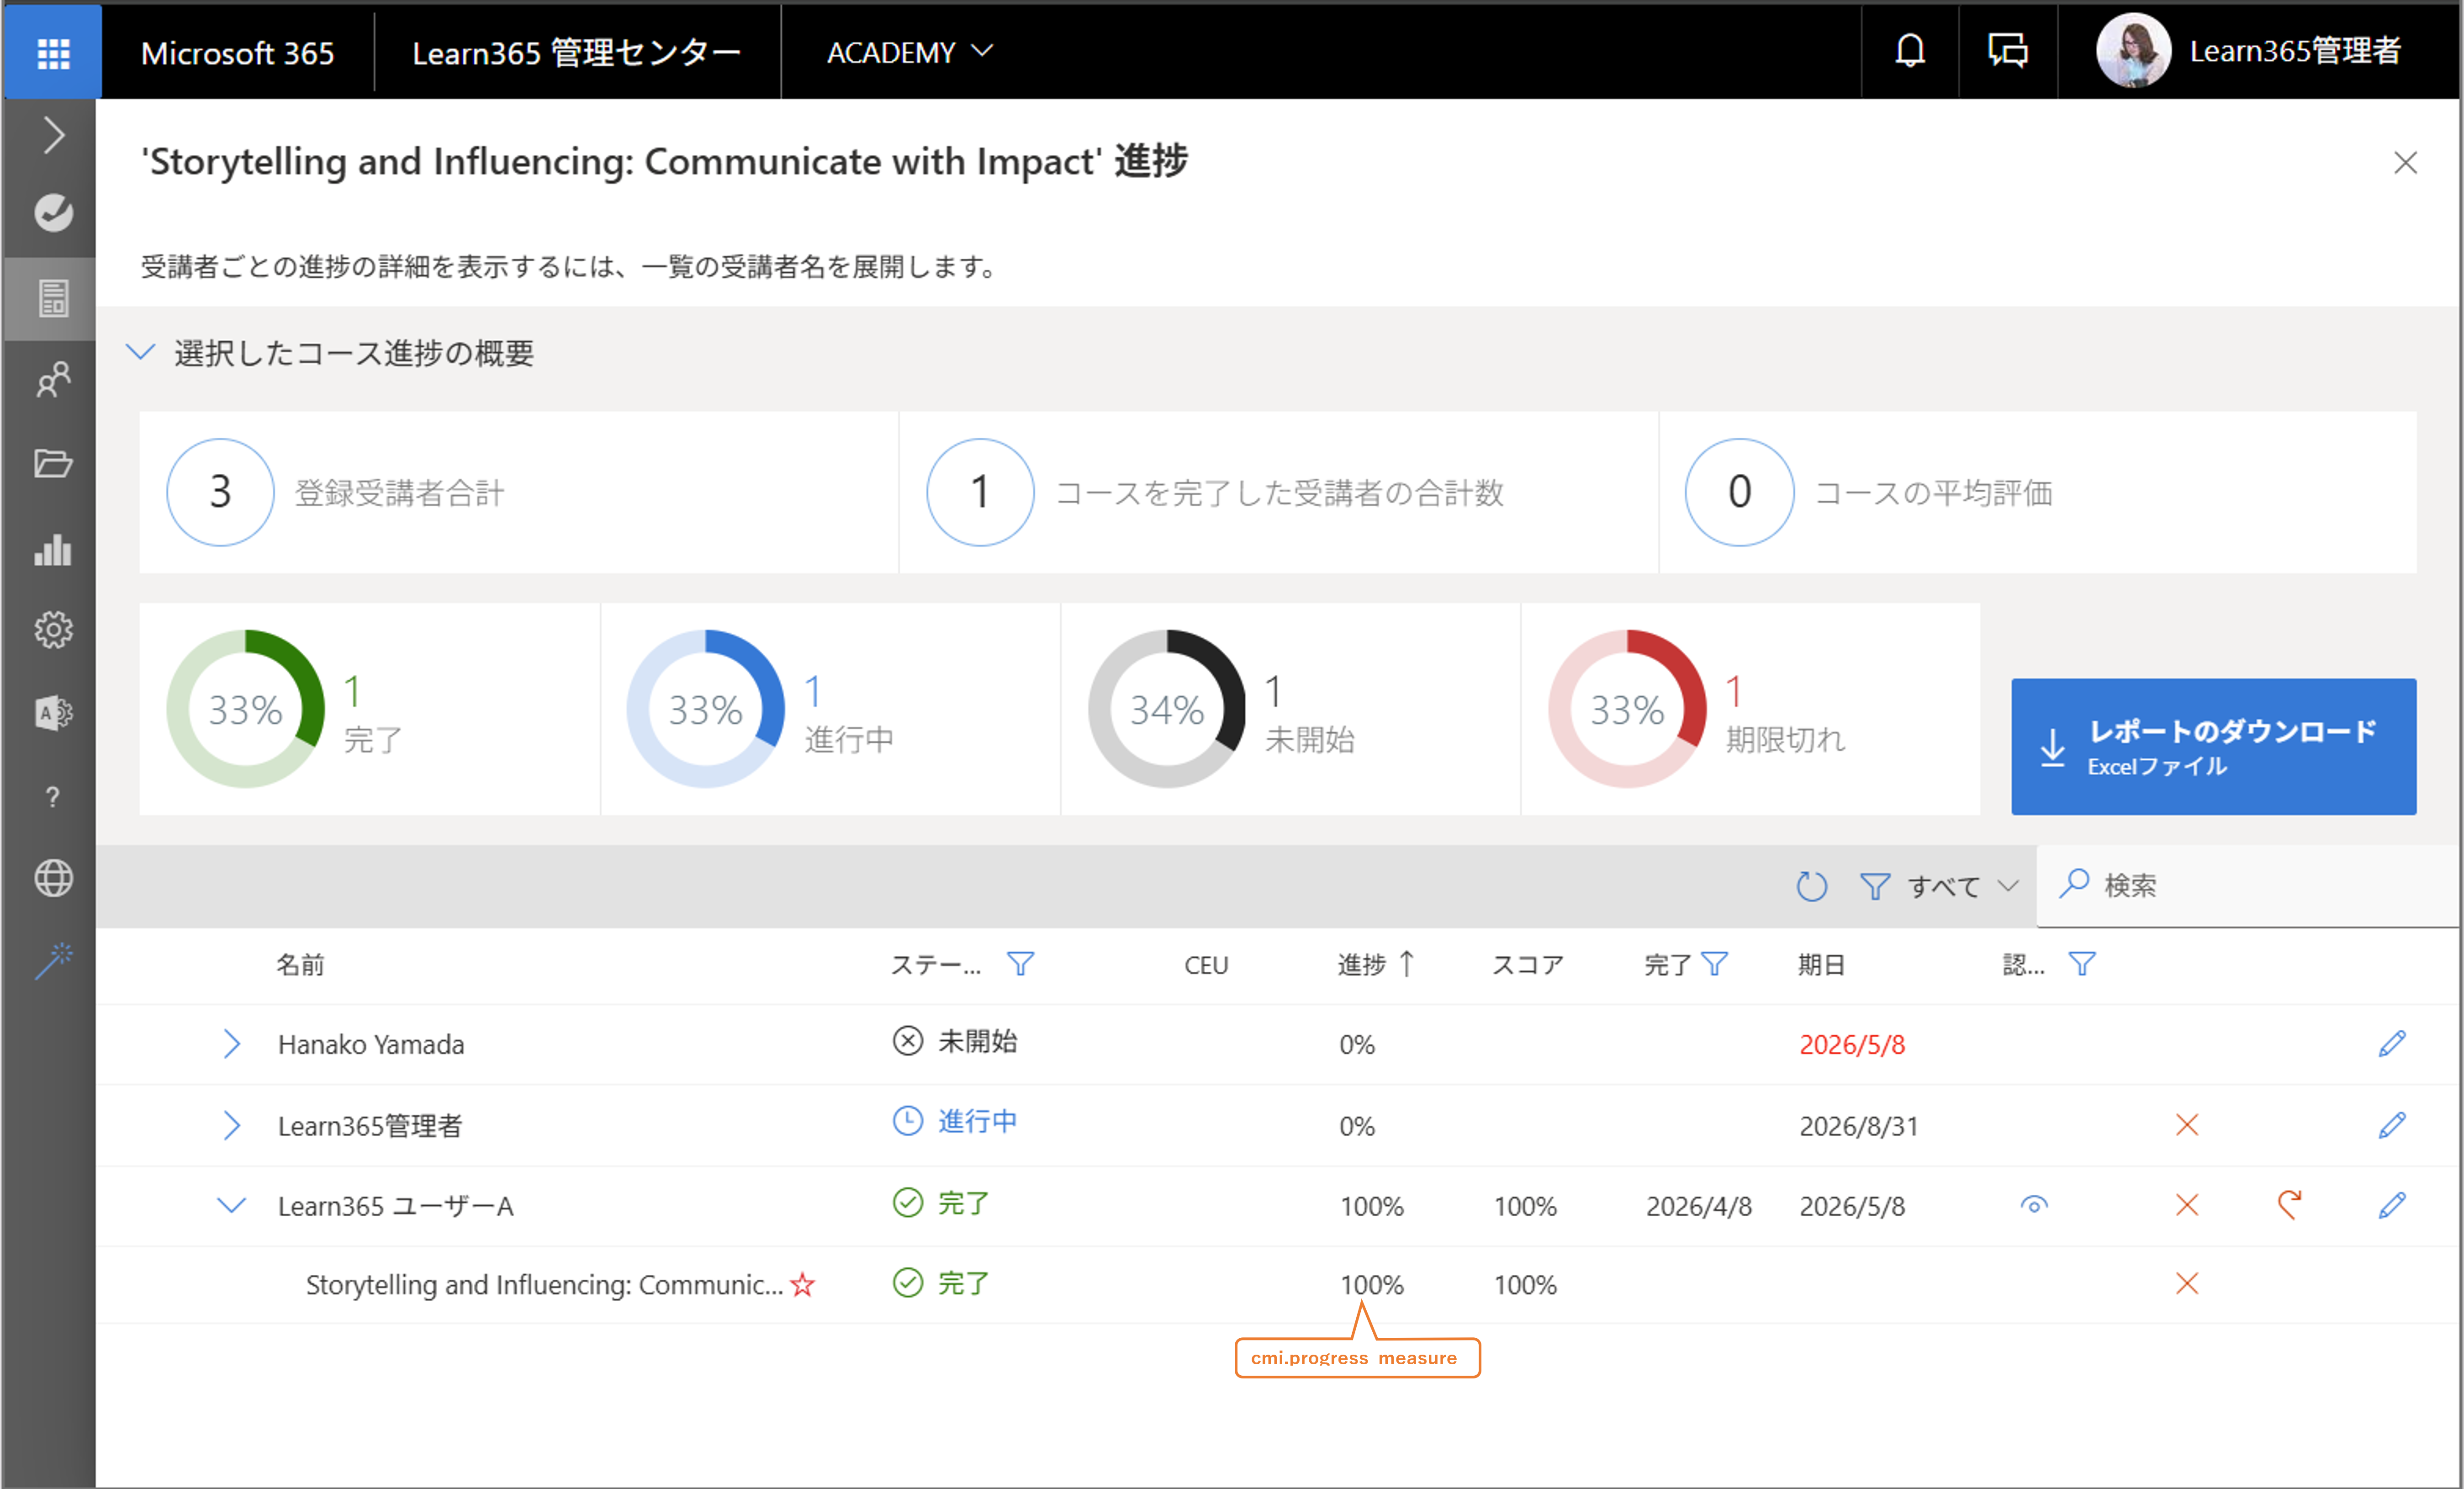Open the admin 'A' gear icon in sidebar
2464x1489 pixels.
point(53,713)
